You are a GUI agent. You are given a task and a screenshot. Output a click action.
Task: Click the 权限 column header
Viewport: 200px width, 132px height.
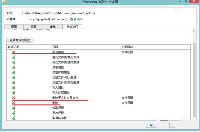tap(55, 47)
